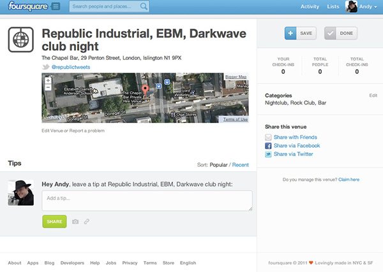Change the language from English in footer

pos(188,263)
